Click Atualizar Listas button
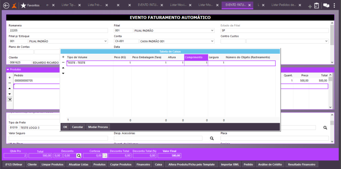This screenshot has height=169, width=341. click(x=78, y=164)
